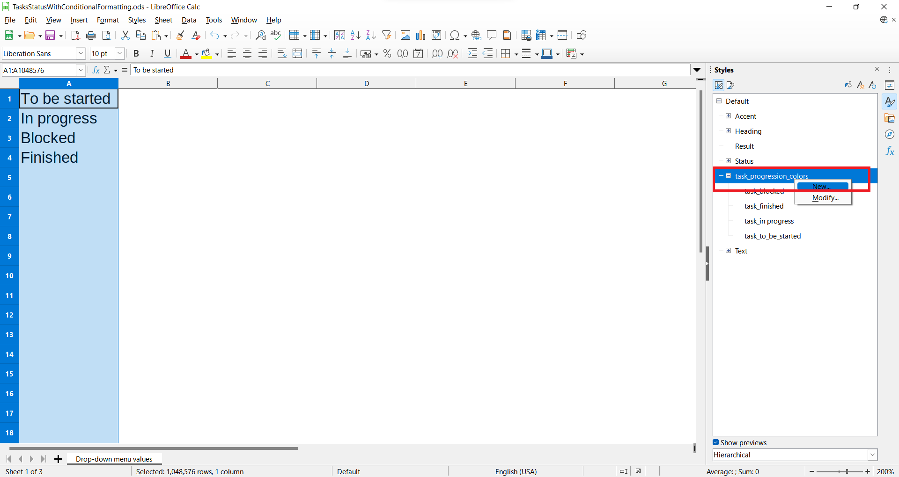Click the Cut scissors icon
The image size is (899, 477).
125,36
